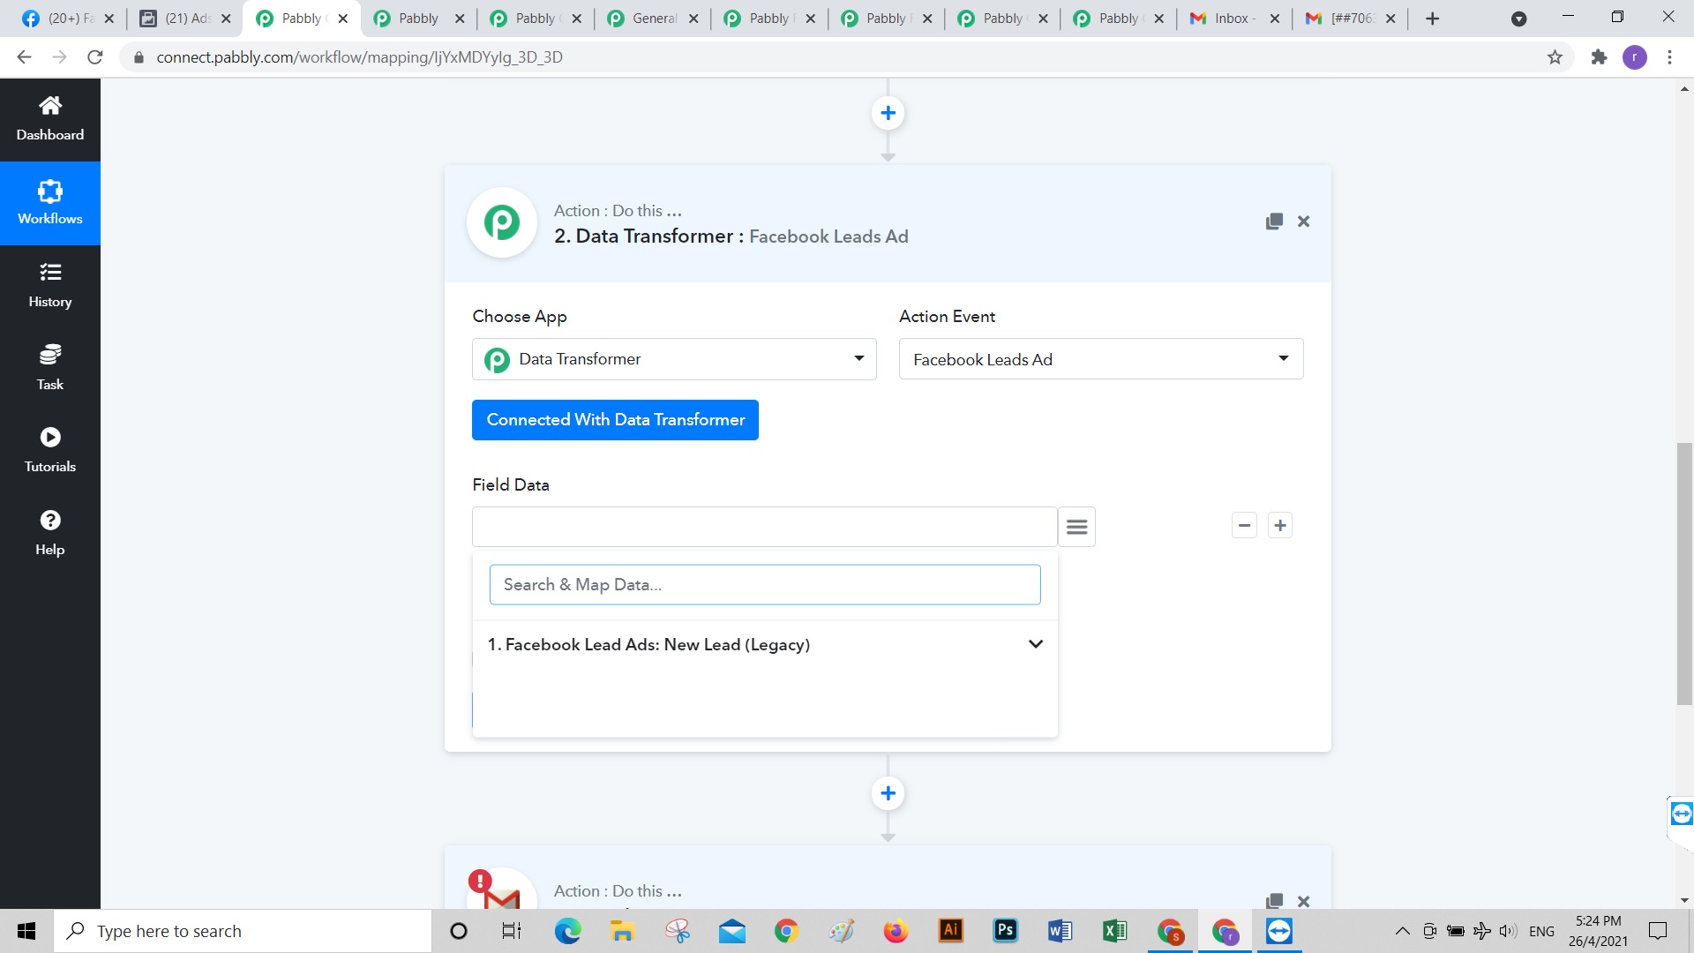
Task: Clone the Data Transformer action step
Action: [x=1274, y=221]
